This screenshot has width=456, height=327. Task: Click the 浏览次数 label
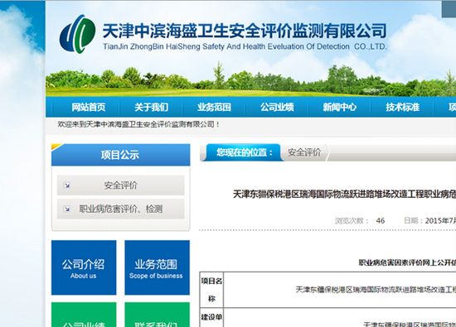tap(352, 221)
